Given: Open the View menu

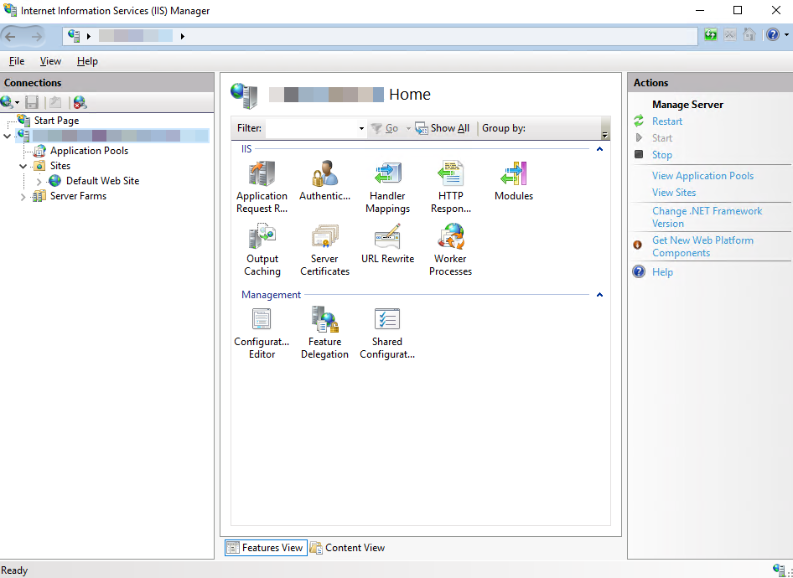Looking at the screenshot, I should pos(50,60).
